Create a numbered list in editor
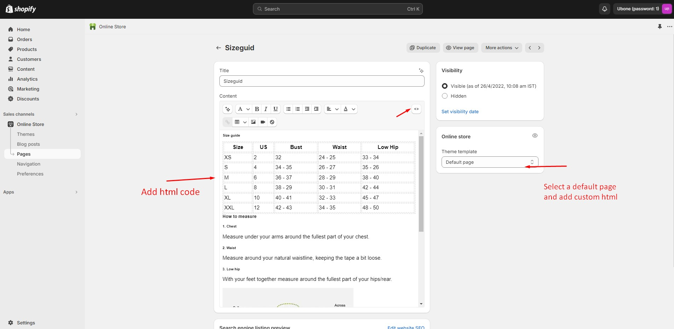This screenshot has height=329, width=674. point(298,109)
